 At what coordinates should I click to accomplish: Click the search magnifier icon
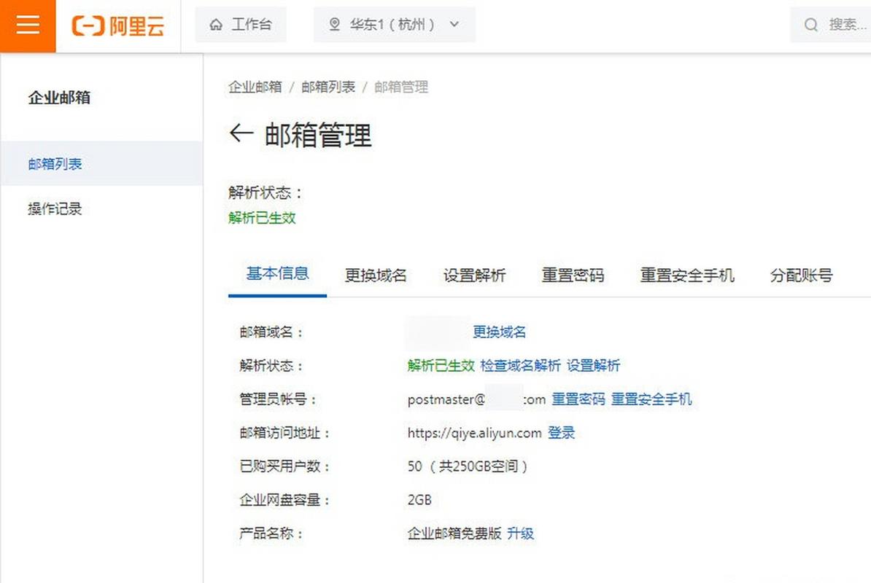coord(810,25)
